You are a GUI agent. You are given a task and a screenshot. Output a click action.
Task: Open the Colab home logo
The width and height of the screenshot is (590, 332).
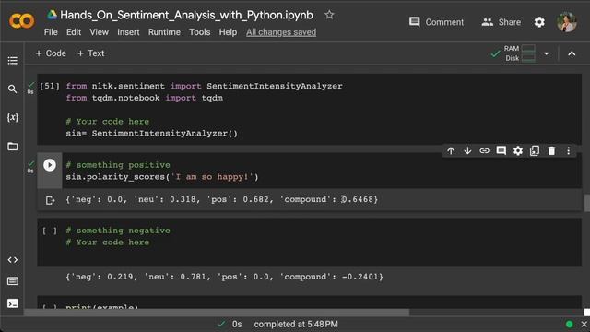pos(21,20)
